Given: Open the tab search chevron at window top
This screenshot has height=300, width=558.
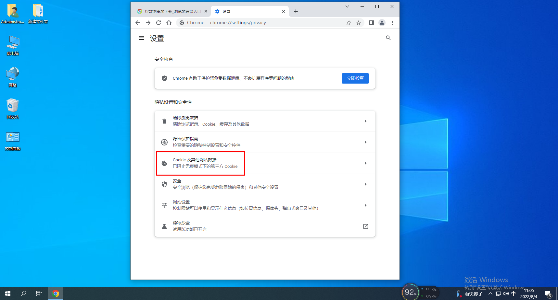Looking at the screenshot, I should (x=347, y=6).
